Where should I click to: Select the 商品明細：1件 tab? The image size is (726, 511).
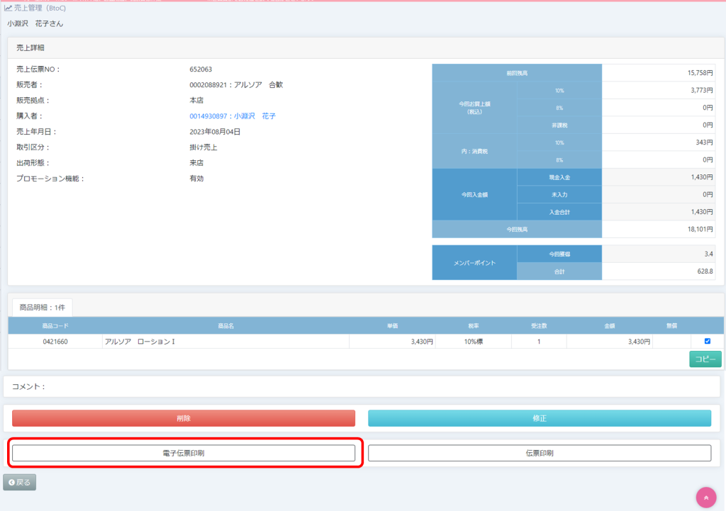coord(42,308)
